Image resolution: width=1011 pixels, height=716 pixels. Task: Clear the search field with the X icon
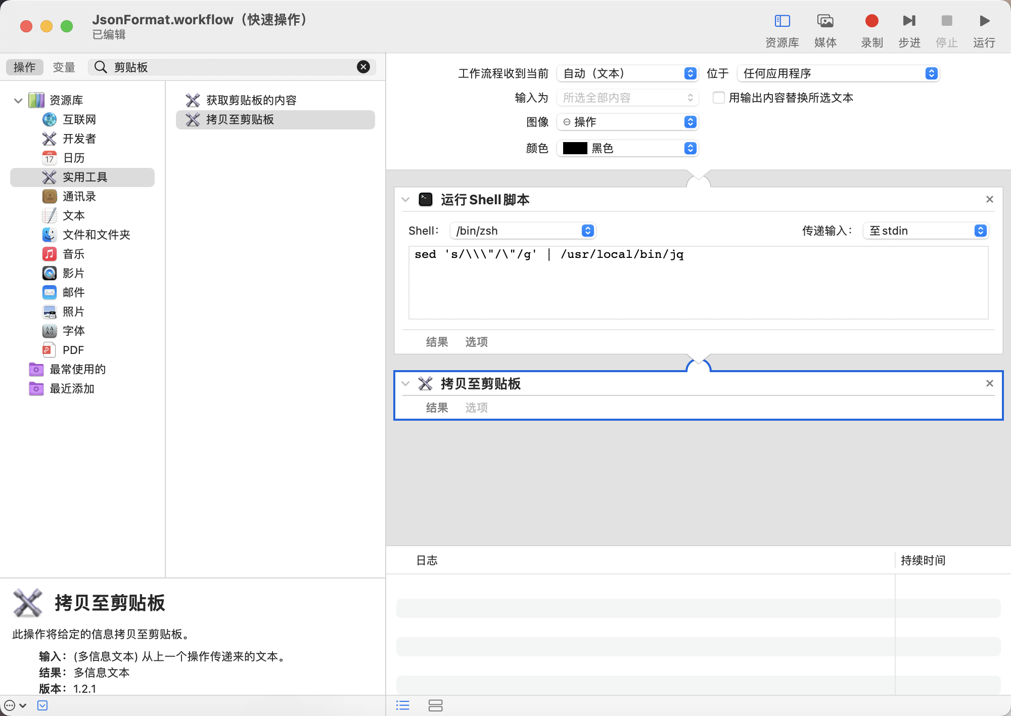tap(363, 67)
